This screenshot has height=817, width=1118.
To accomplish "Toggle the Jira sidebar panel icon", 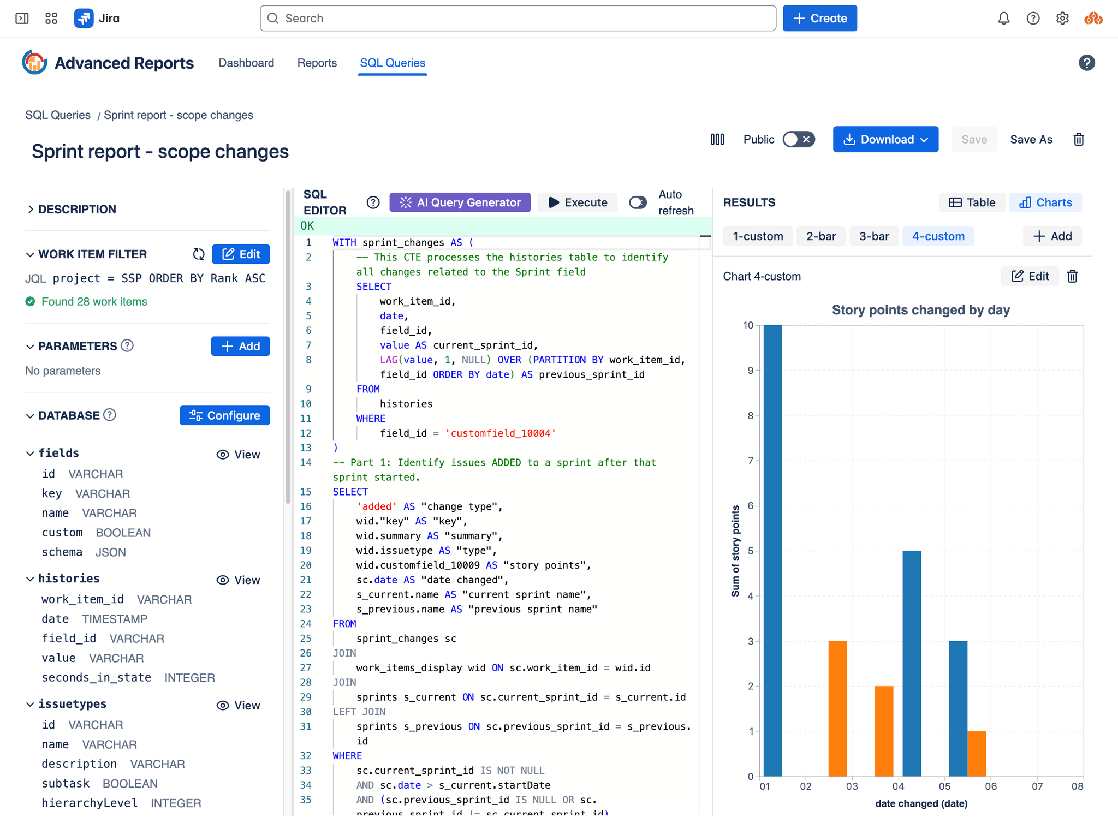I will click(x=22, y=19).
